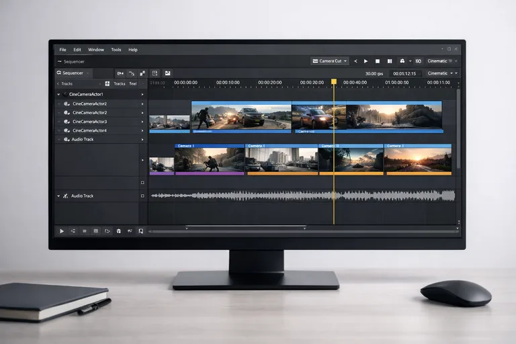Open the Tools menu
Screen dimensions: 516x344
click(x=116, y=50)
